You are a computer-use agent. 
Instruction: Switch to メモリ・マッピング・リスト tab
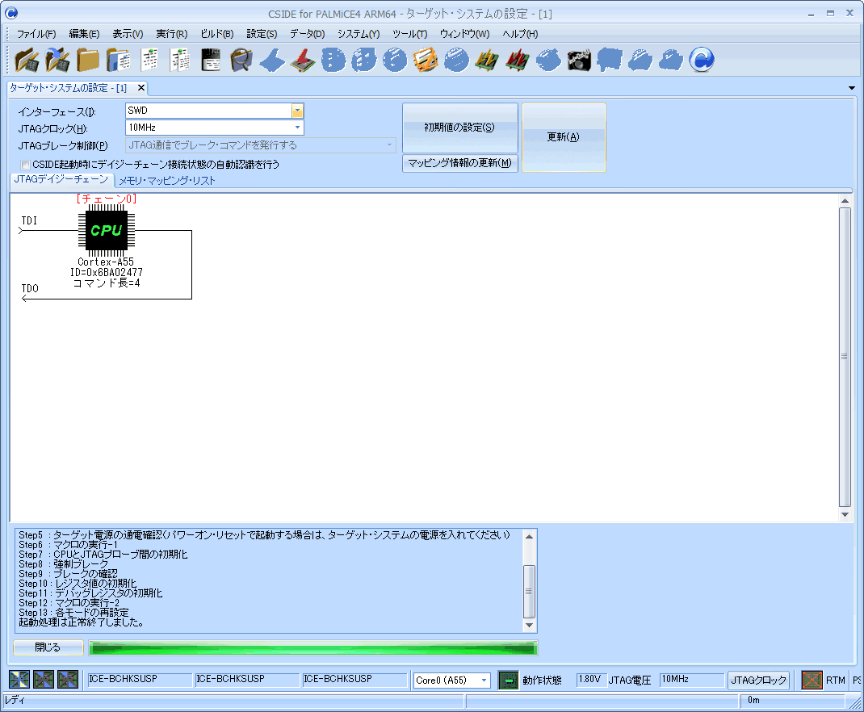(167, 181)
